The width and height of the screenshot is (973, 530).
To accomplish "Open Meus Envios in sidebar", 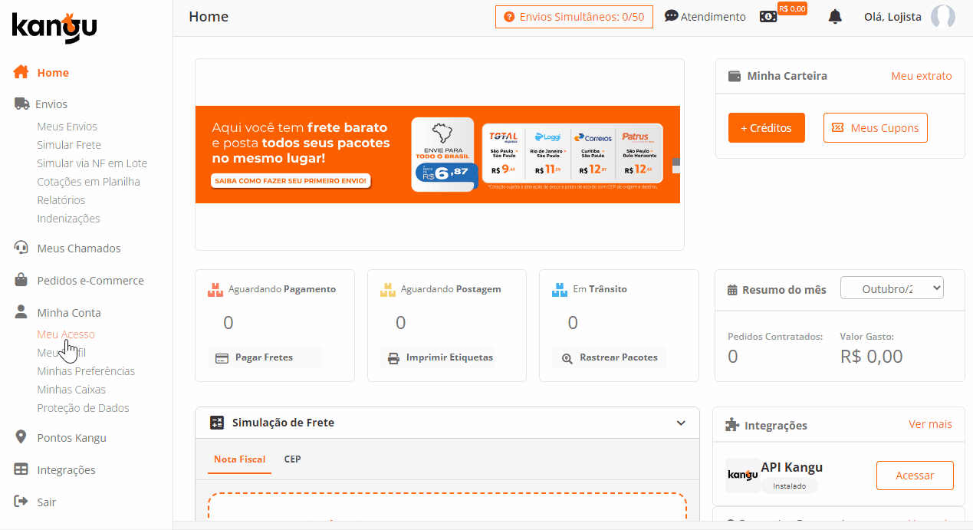I will tap(67, 127).
